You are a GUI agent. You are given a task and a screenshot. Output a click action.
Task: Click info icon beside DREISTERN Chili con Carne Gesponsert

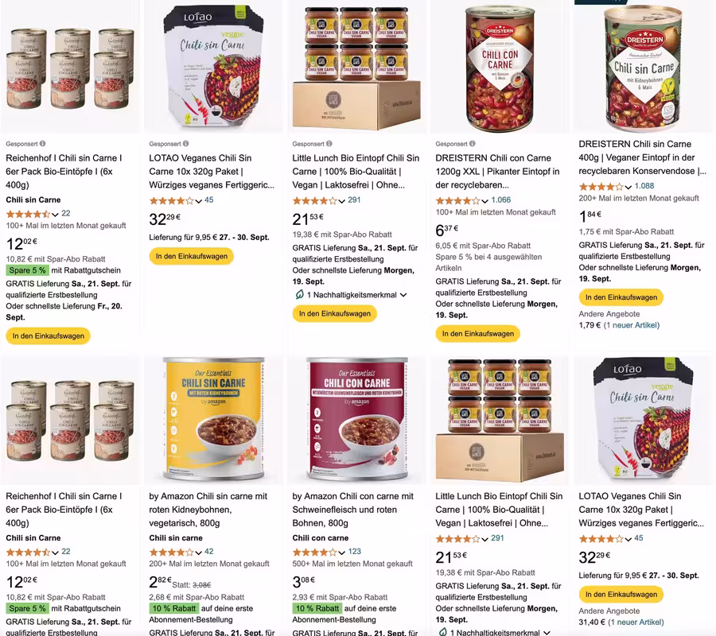pos(472,143)
